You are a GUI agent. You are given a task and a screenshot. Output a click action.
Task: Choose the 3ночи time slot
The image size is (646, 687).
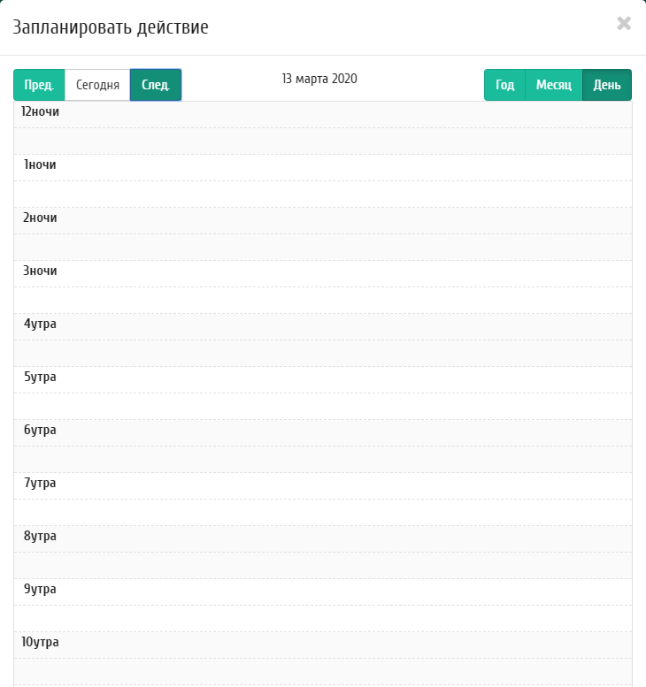(x=323, y=274)
